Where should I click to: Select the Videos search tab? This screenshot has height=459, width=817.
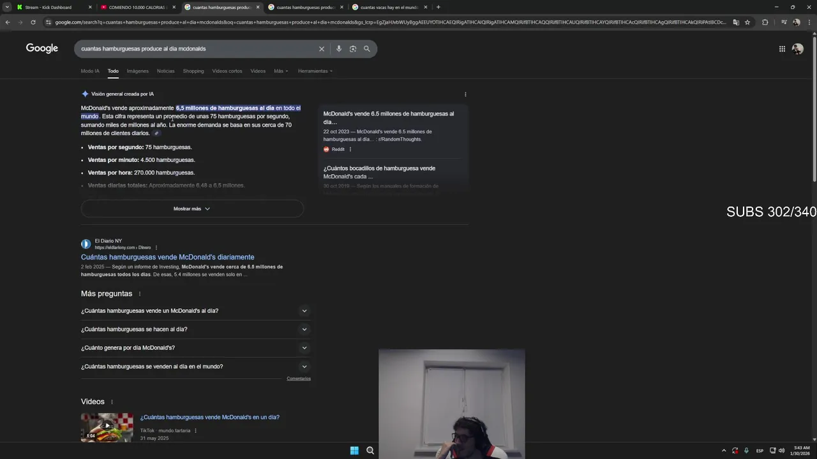(258, 71)
